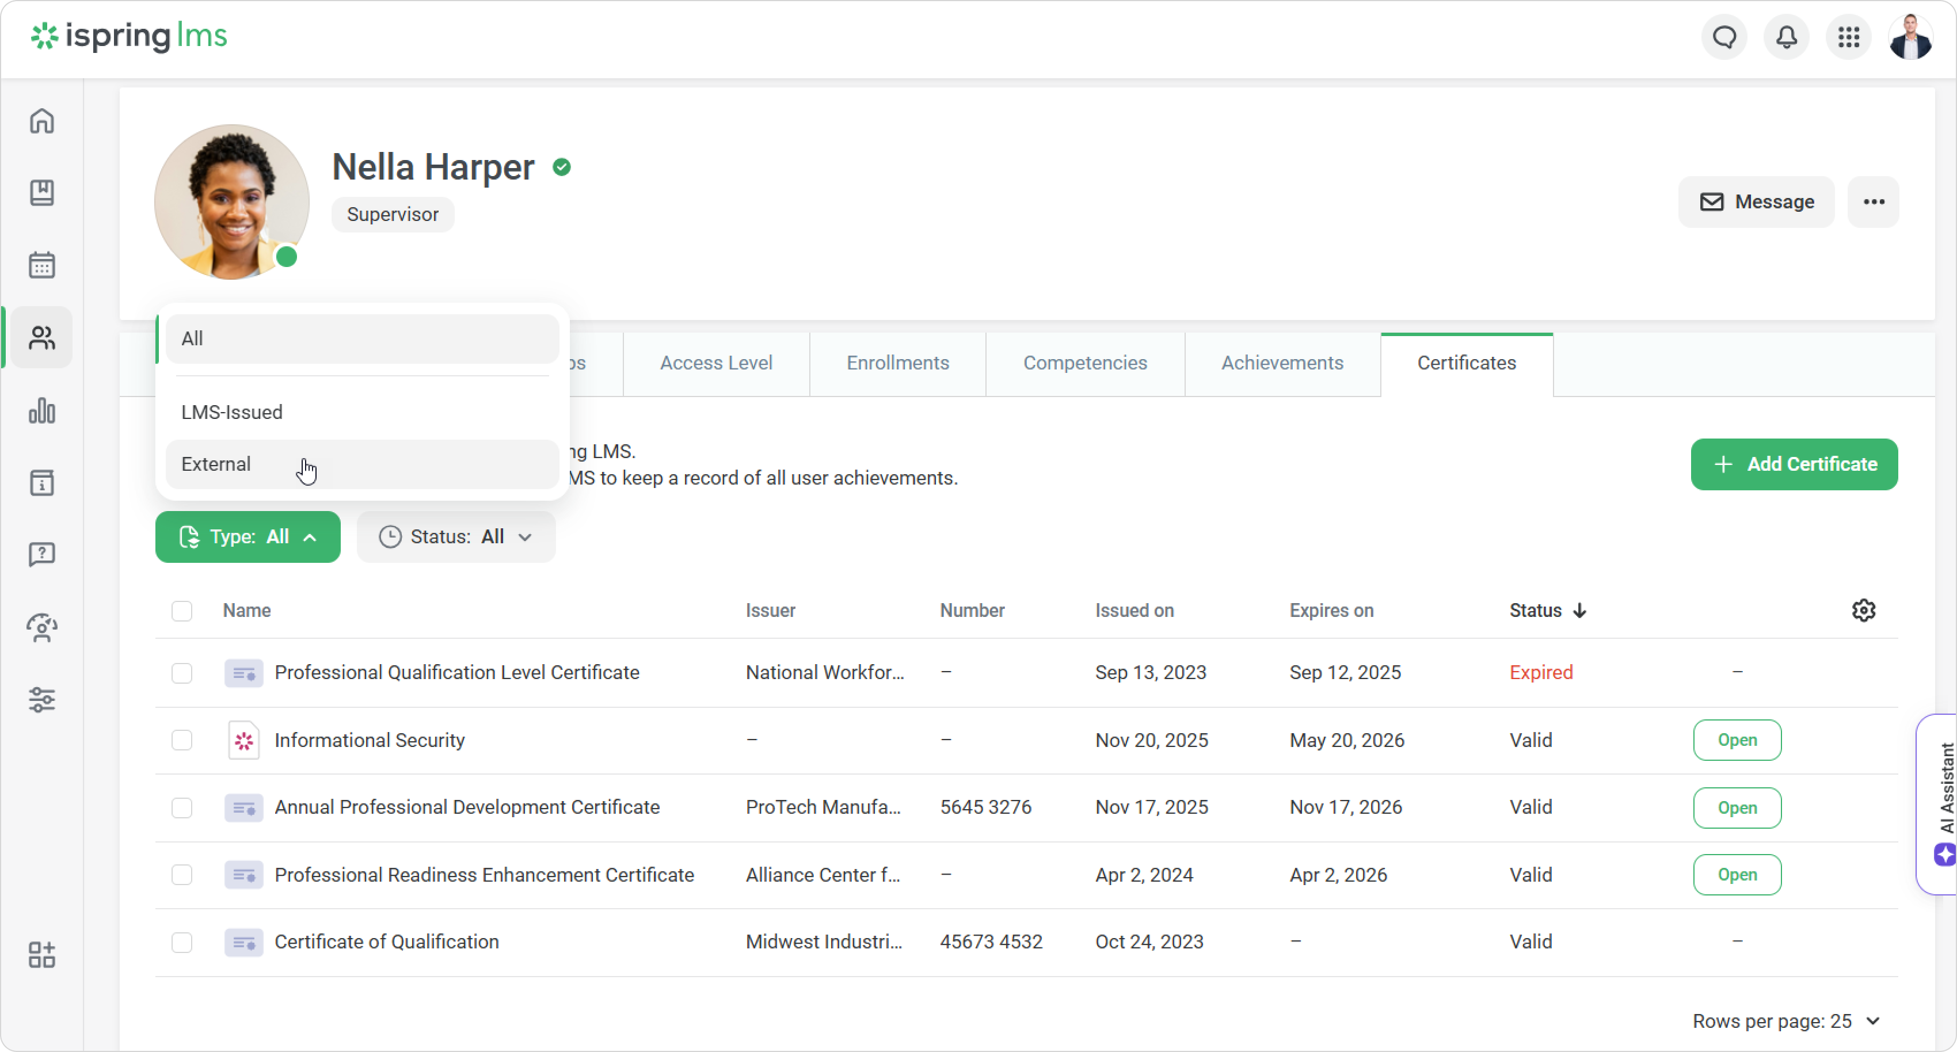Click the Add Certificate button

tap(1794, 464)
